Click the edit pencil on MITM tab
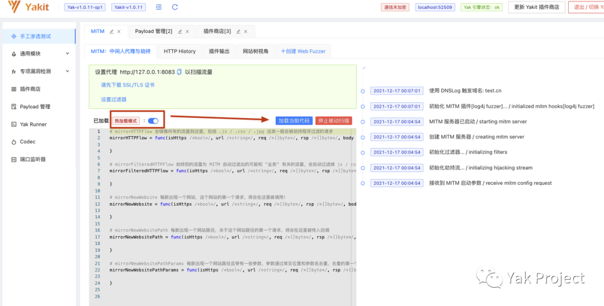This screenshot has width=604, height=306. pos(112,31)
